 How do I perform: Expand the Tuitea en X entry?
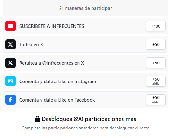tap(85, 44)
